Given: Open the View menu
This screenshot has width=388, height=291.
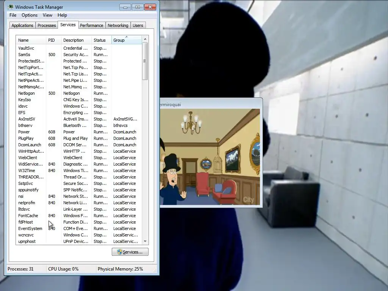Looking at the screenshot, I should (x=47, y=15).
